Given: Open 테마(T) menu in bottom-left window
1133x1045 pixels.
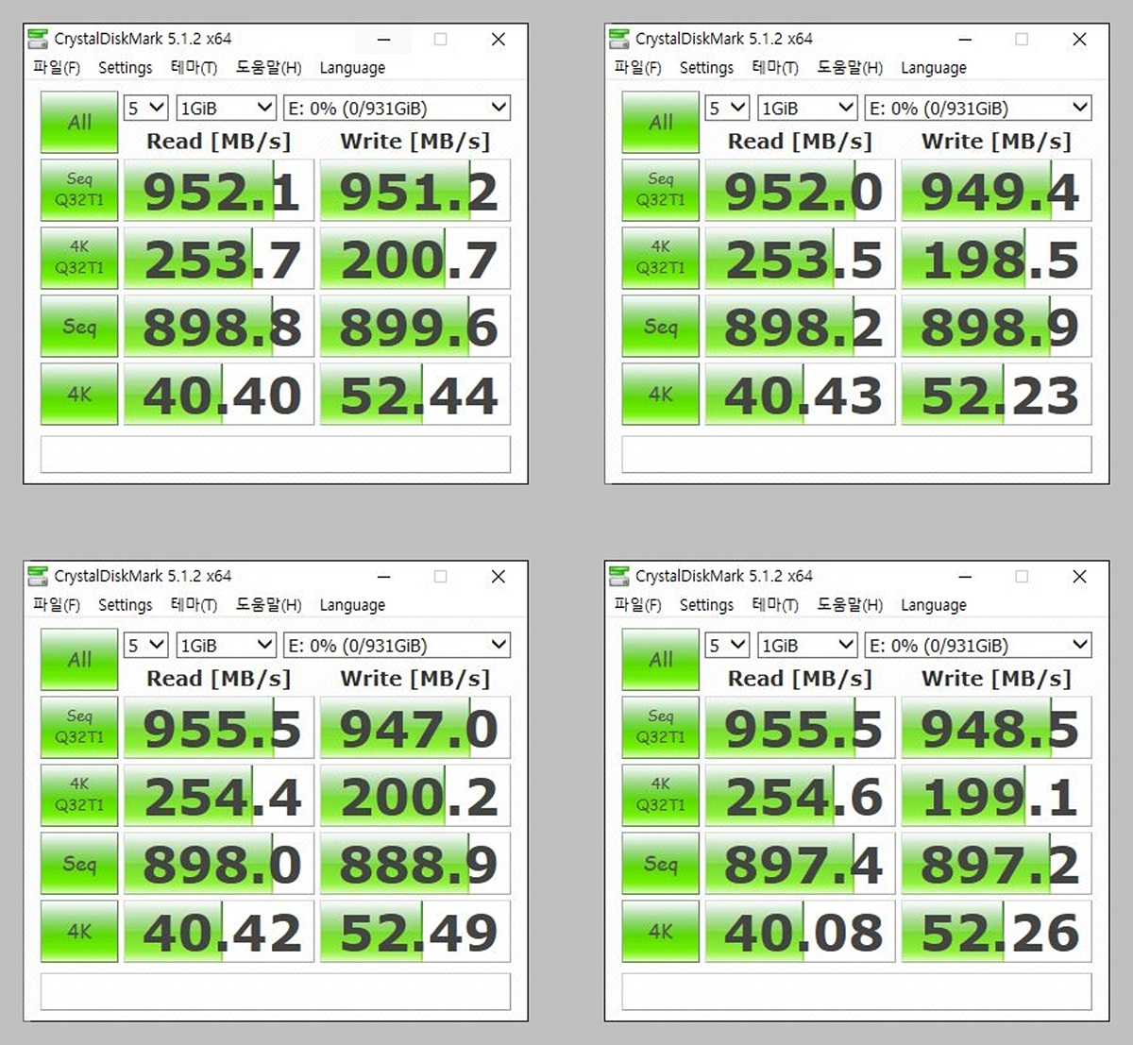Looking at the screenshot, I should pyautogui.click(x=194, y=605).
